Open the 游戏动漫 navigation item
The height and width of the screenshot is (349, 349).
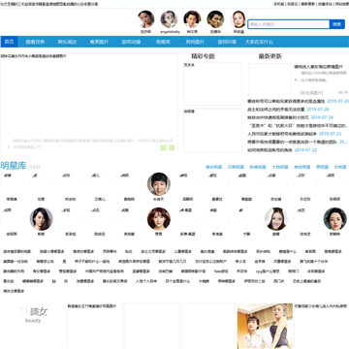click(131, 42)
